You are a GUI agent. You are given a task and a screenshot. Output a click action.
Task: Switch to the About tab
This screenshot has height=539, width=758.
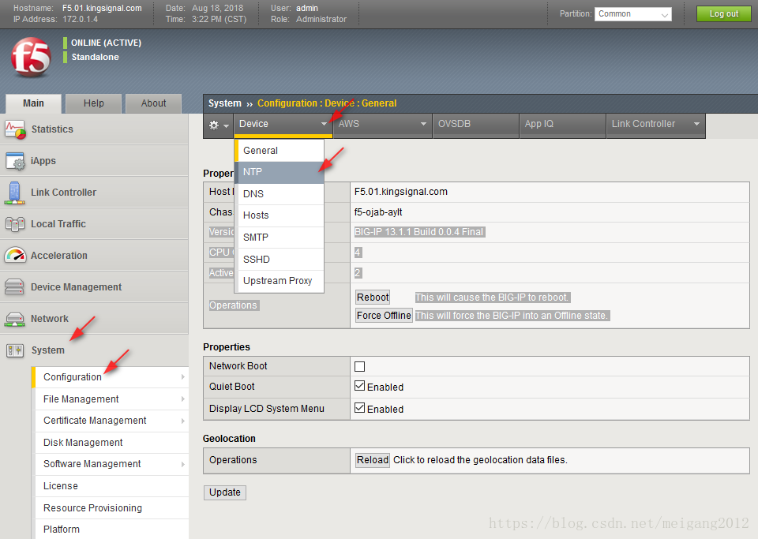153,103
